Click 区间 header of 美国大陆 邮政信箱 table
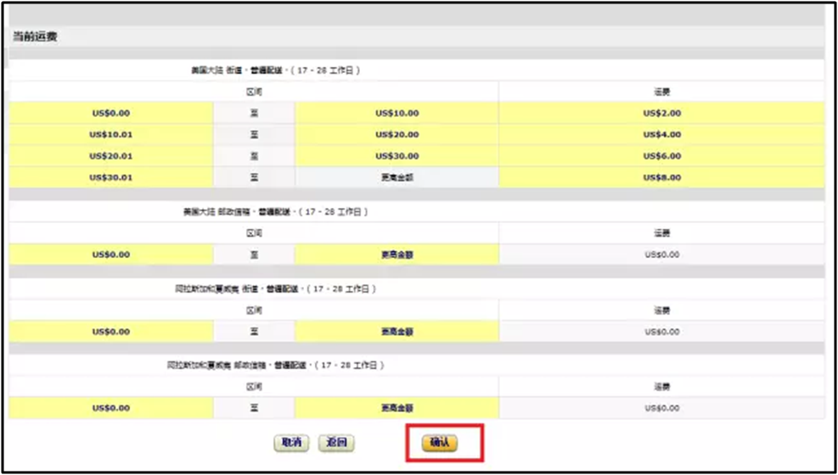Image resolution: width=838 pixels, height=475 pixels. coord(254,233)
